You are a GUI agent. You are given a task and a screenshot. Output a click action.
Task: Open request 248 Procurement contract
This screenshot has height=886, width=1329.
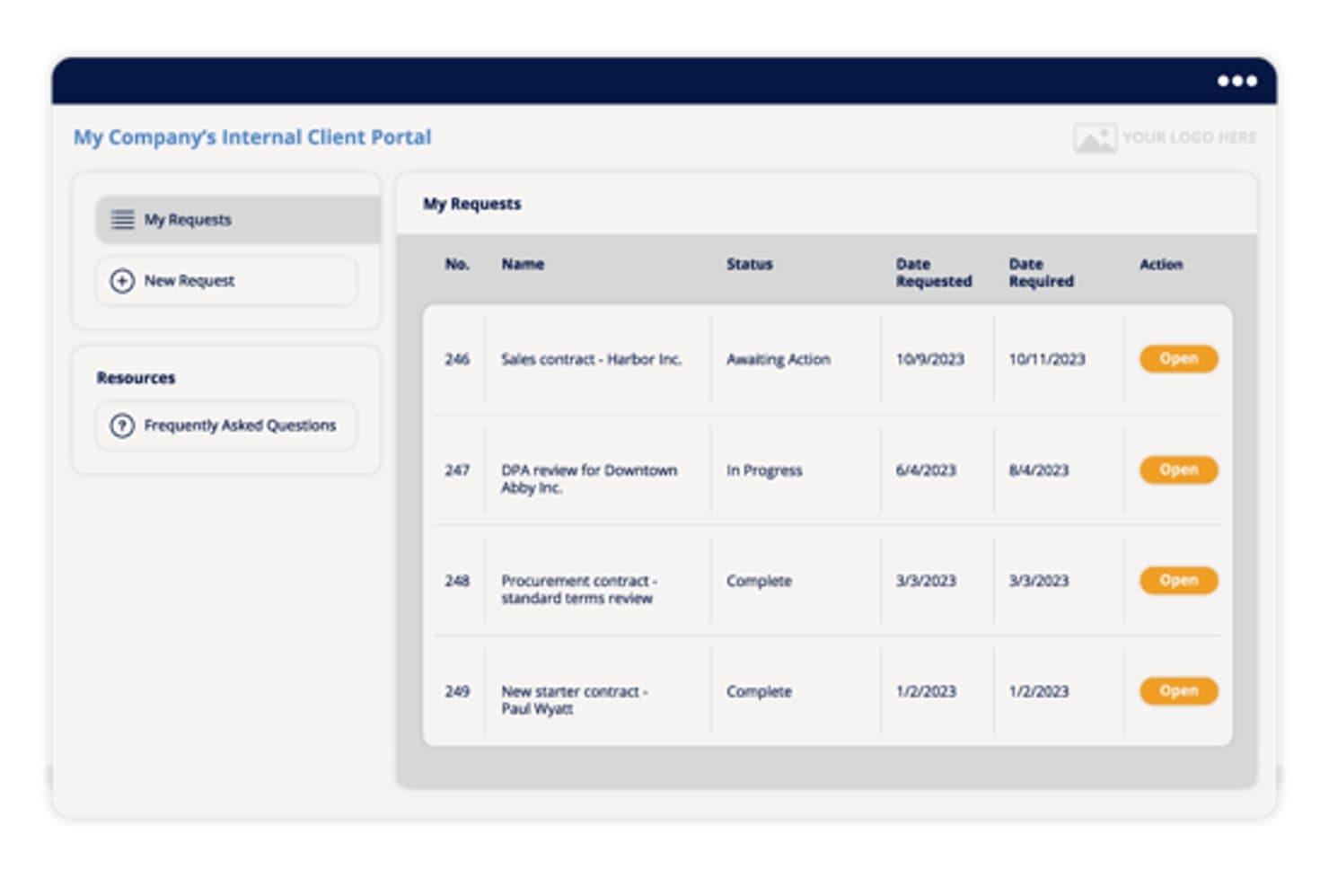pos(1178,580)
